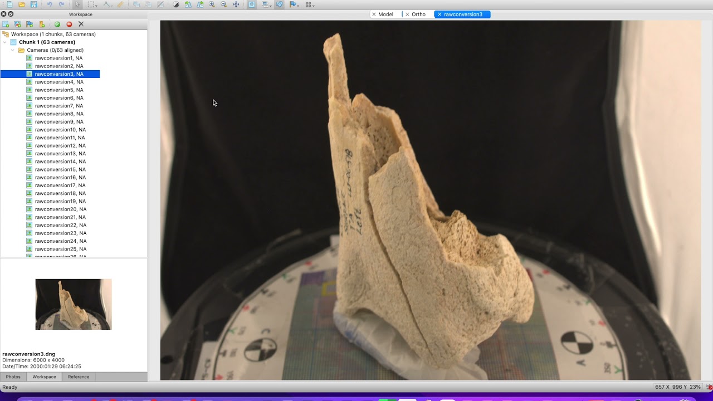713x401 pixels.
Task: Redo the last action
Action: pyautogui.click(x=61, y=4)
